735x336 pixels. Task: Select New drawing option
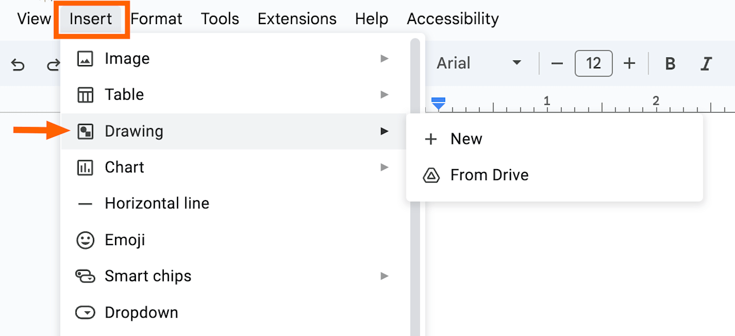(x=466, y=139)
